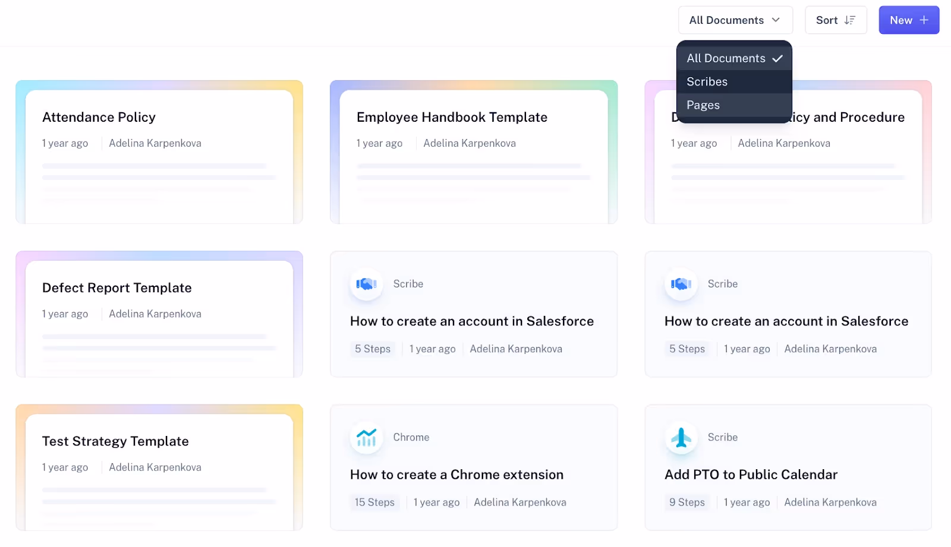Click the 5 Steps badge on the Salesforce scribe

pyautogui.click(x=372, y=349)
